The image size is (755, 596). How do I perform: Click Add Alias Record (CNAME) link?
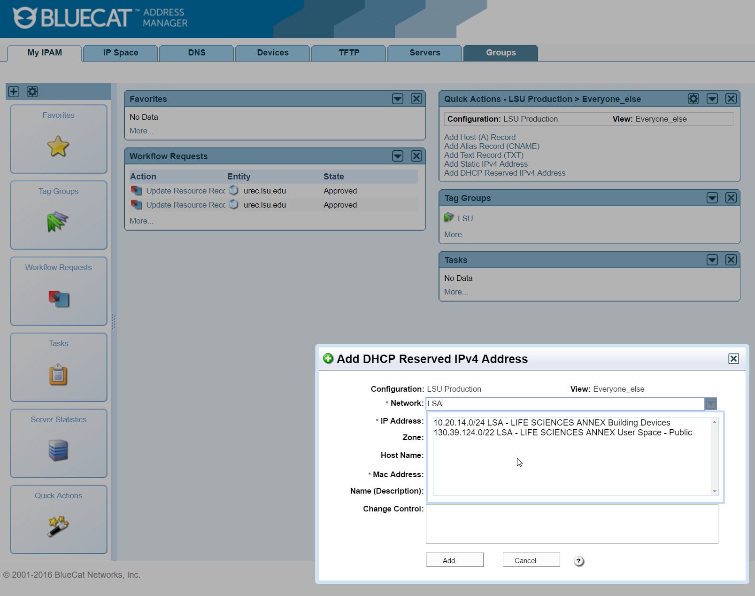(x=492, y=146)
